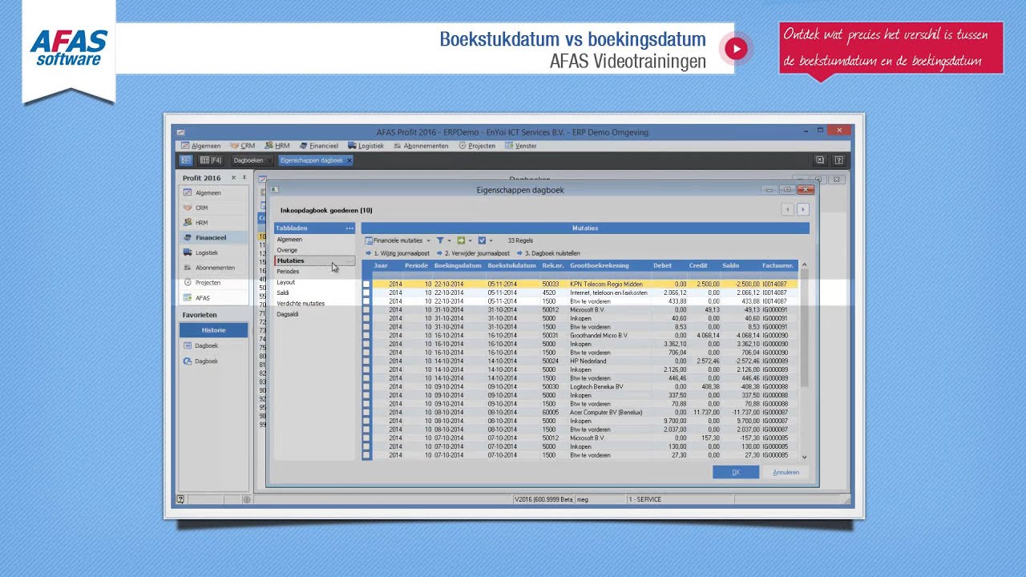Go to the previous dagboek record arrow
Image resolution: width=1026 pixels, height=577 pixels.
[788, 209]
